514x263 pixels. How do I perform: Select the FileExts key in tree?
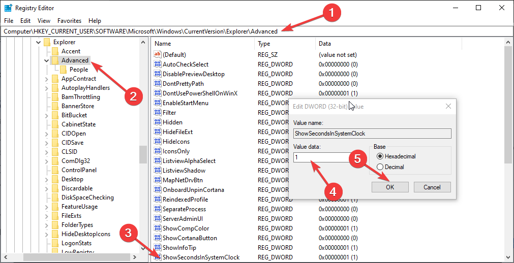pyautogui.click(x=72, y=216)
